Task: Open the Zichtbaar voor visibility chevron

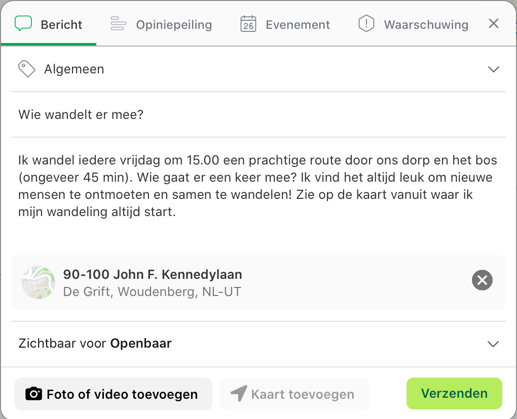Action: (x=493, y=344)
